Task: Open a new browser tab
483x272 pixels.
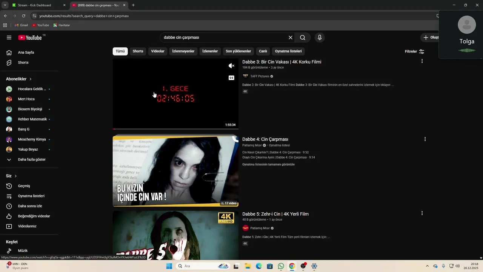Action: pos(133,5)
